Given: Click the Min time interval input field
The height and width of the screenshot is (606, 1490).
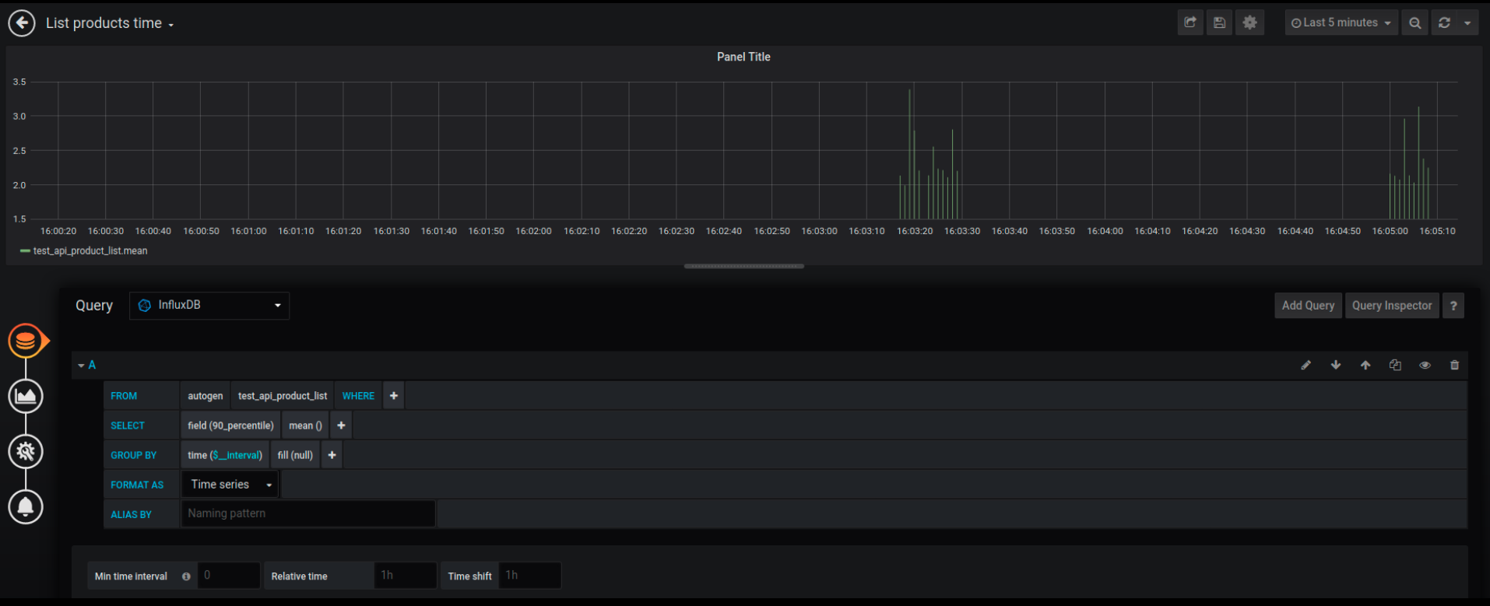Looking at the screenshot, I should 229,576.
